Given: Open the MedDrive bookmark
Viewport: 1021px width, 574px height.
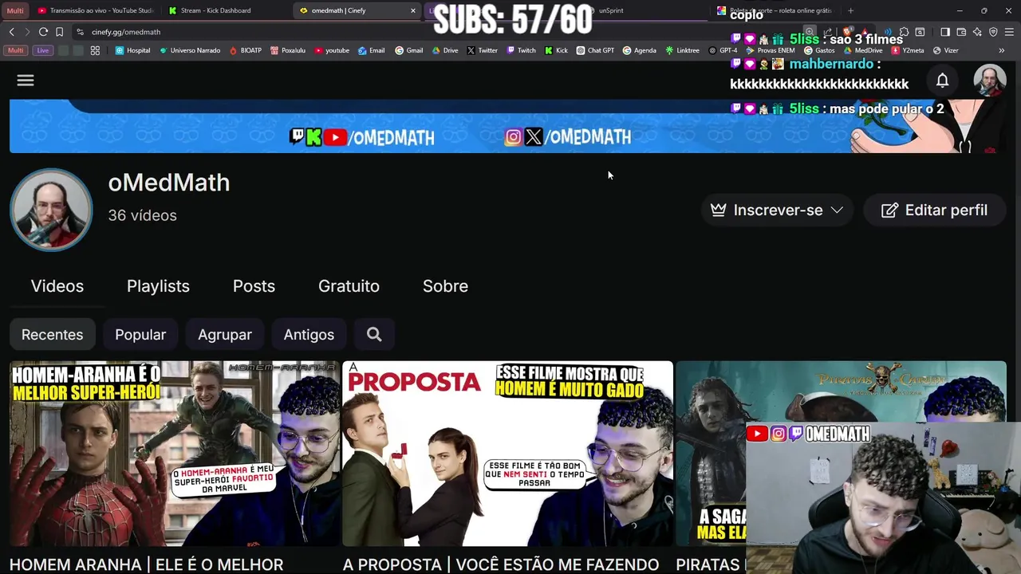Looking at the screenshot, I should tap(863, 50).
